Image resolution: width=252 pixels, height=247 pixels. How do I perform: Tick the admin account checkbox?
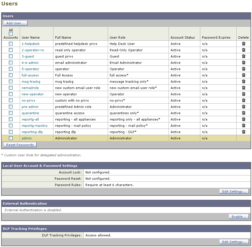tap(11, 138)
